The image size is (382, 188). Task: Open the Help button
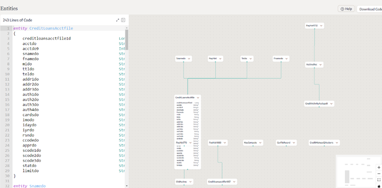[x=346, y=9]
